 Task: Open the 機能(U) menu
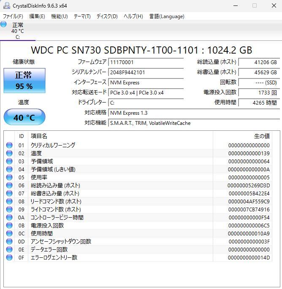pos(60,16)
